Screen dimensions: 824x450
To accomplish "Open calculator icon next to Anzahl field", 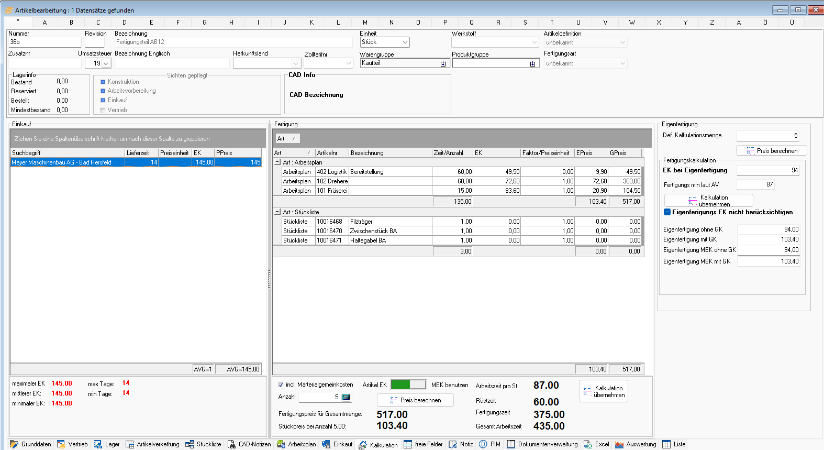I will point(346,397).
